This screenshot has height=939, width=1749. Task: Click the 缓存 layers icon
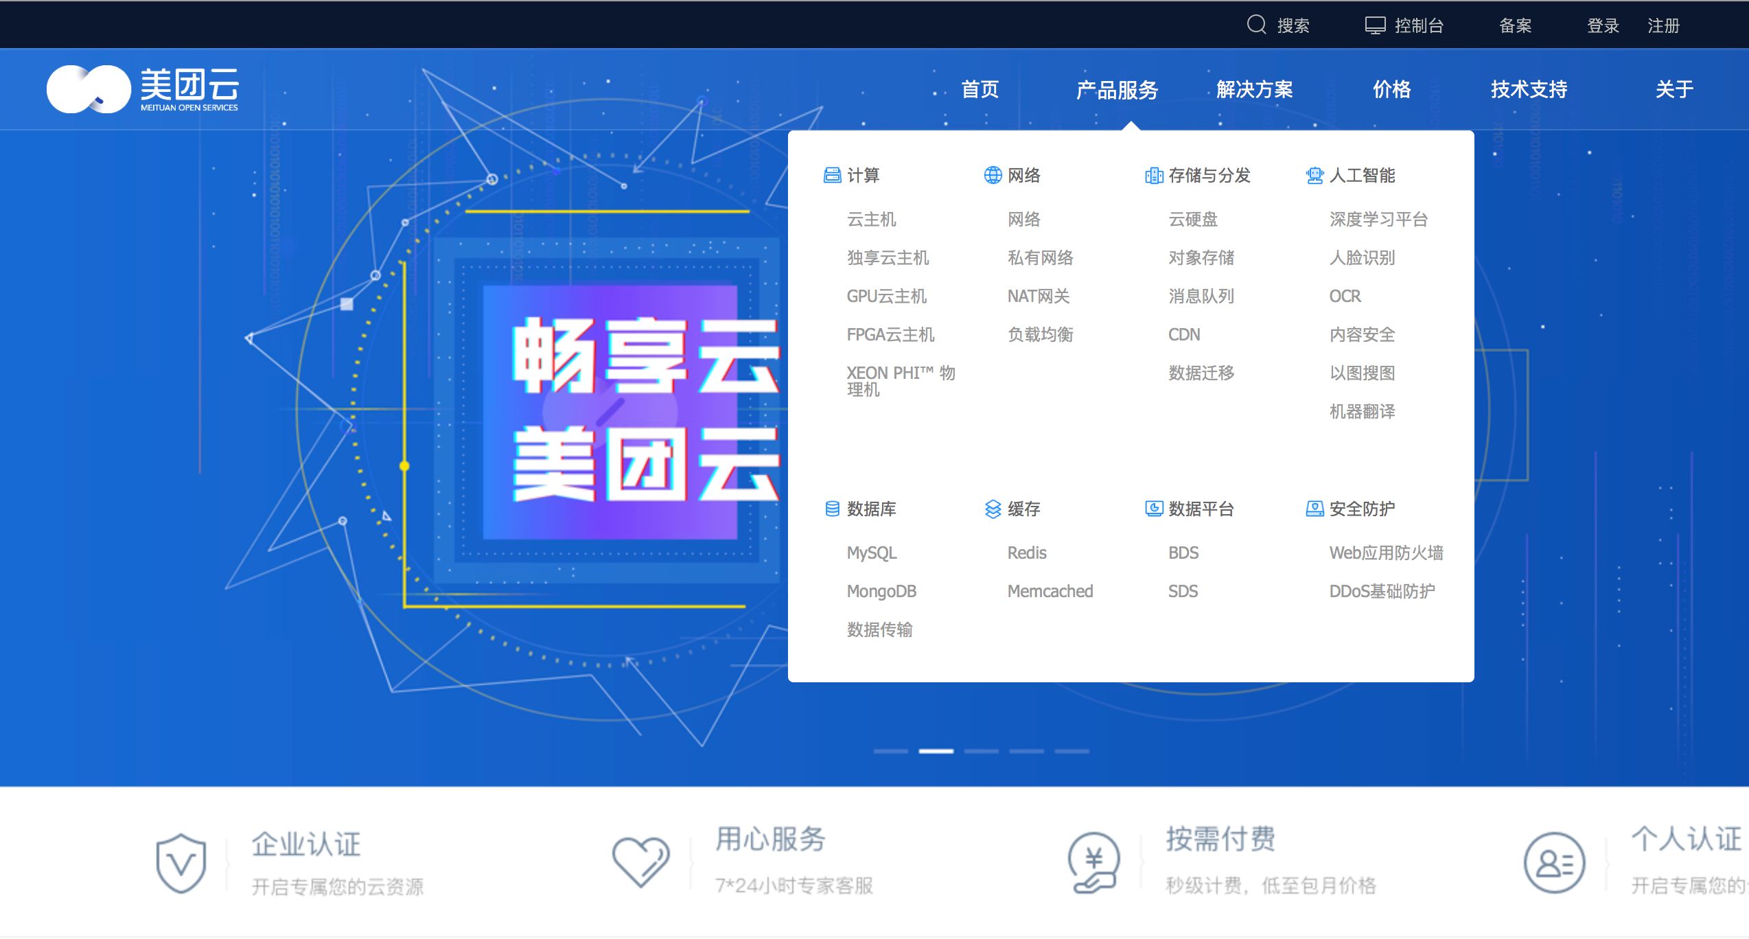(993, 509)
